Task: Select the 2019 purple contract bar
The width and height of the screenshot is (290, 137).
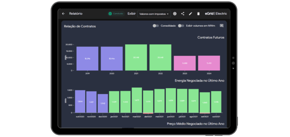Action: tap(88, 58)
